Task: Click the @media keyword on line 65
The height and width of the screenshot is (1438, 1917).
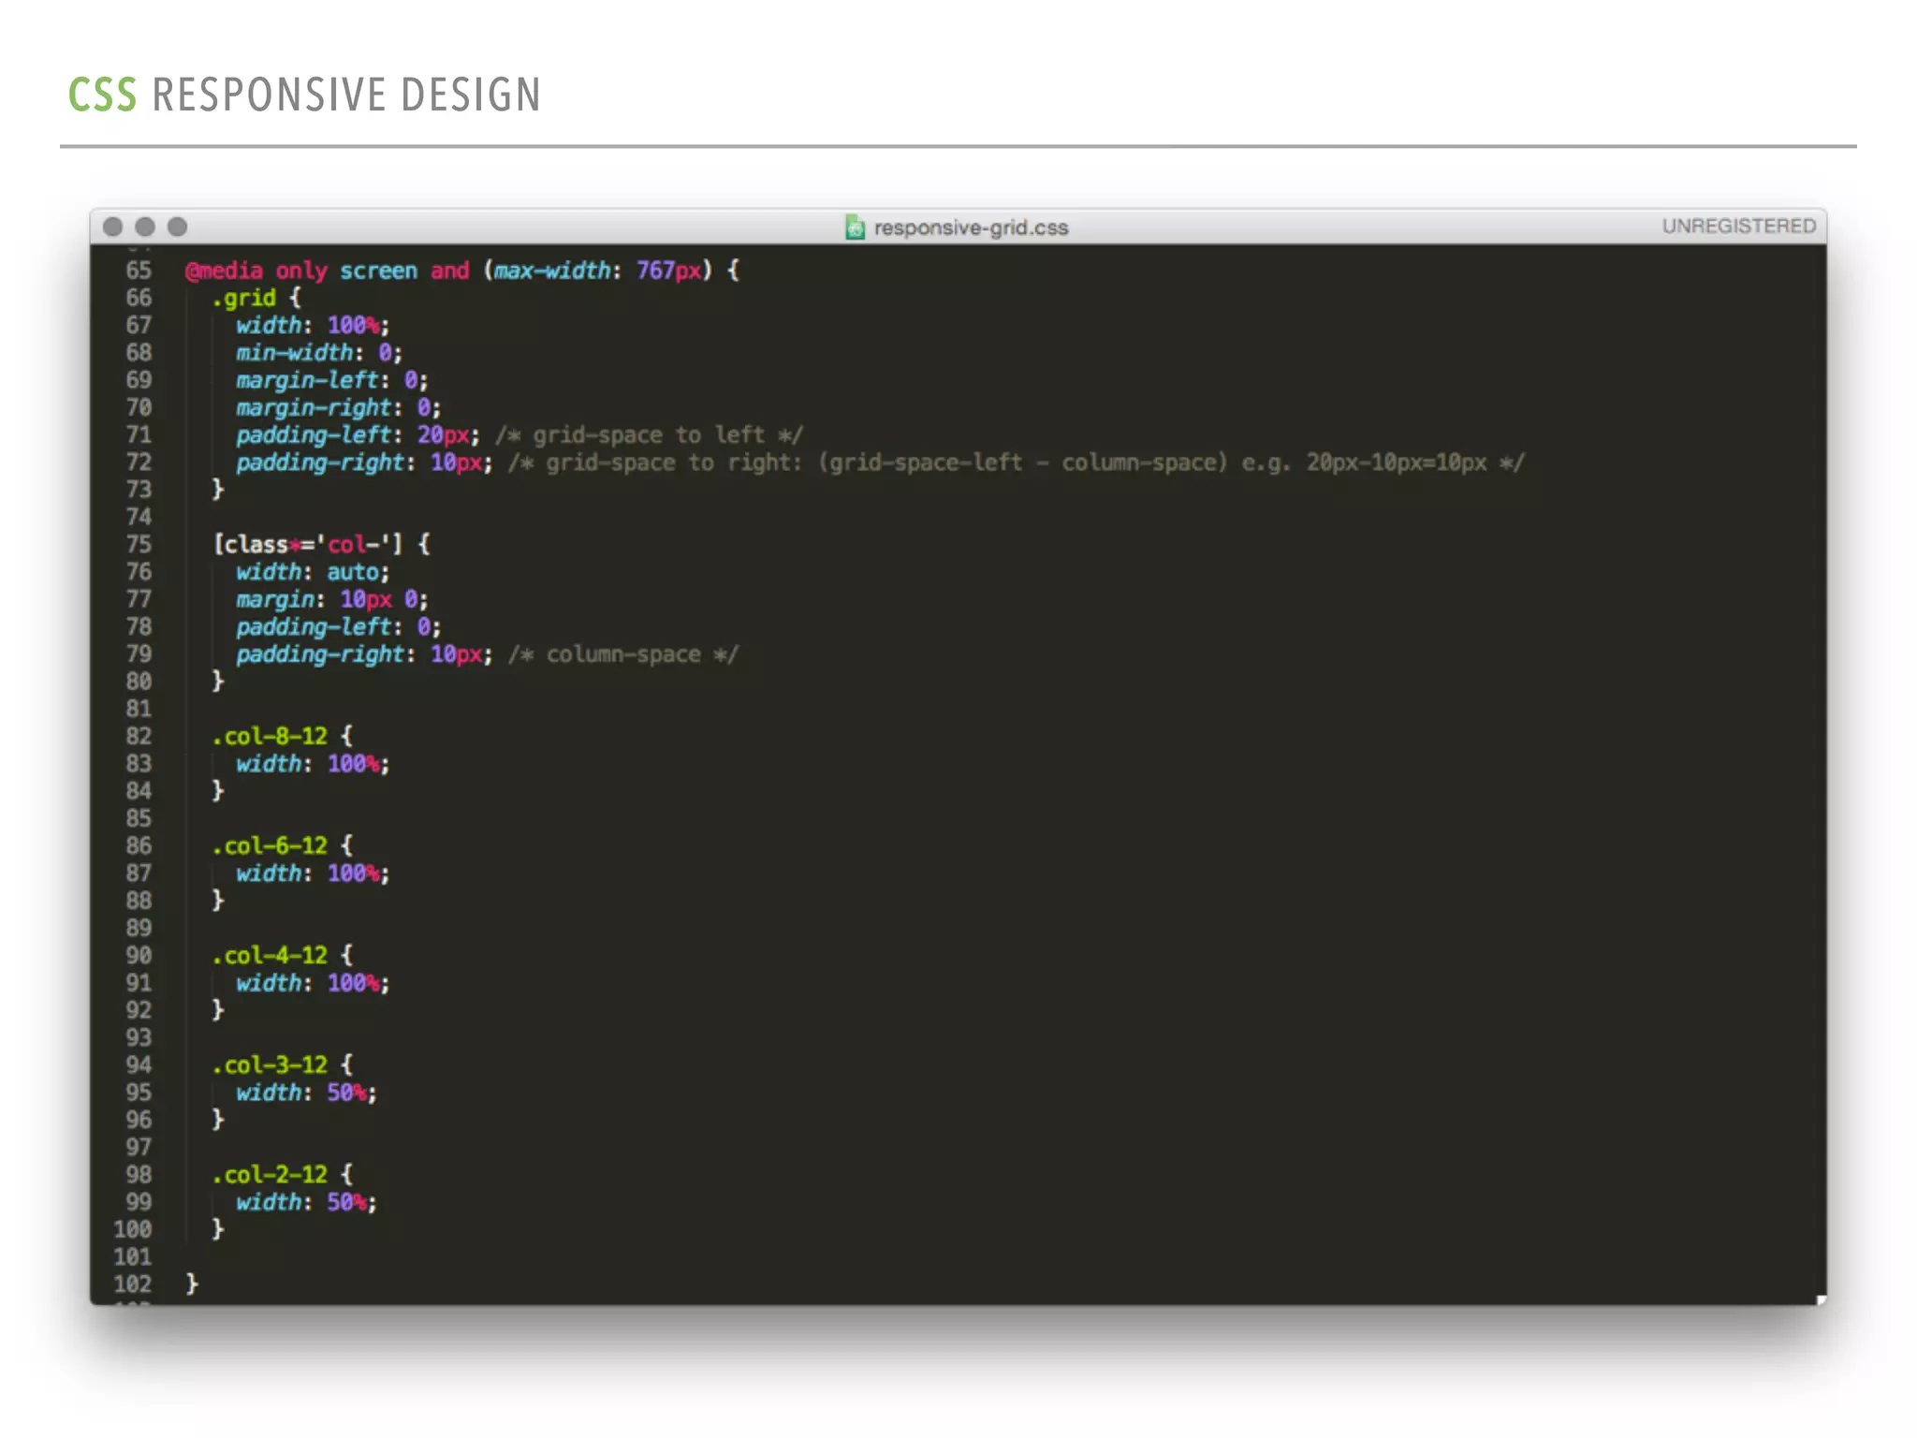Action: tap(224, 271)
